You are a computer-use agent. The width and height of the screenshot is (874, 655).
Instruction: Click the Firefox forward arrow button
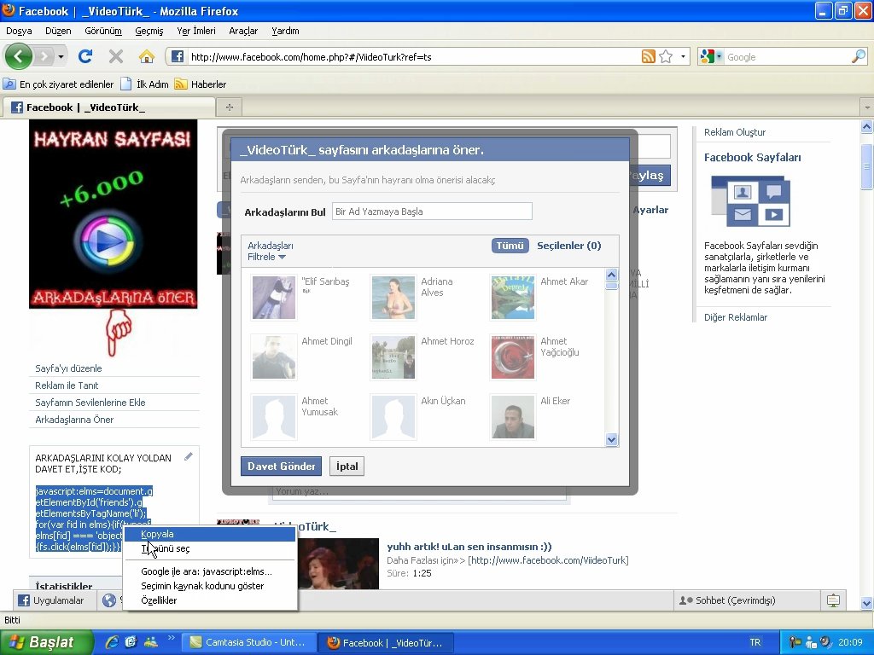44,56
